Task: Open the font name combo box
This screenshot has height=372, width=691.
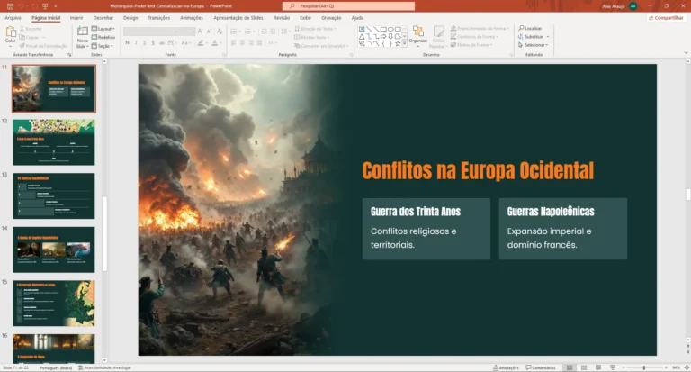Action: click(x=151, y=32)
